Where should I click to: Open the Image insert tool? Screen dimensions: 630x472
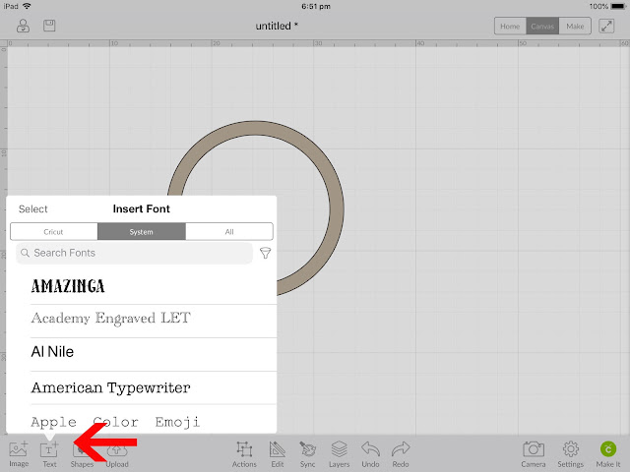(19, 454)
